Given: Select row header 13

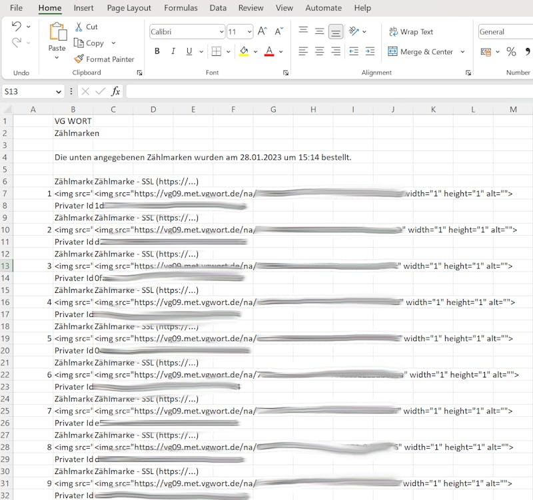Looking at the screenshot, I should coord(6,266).
